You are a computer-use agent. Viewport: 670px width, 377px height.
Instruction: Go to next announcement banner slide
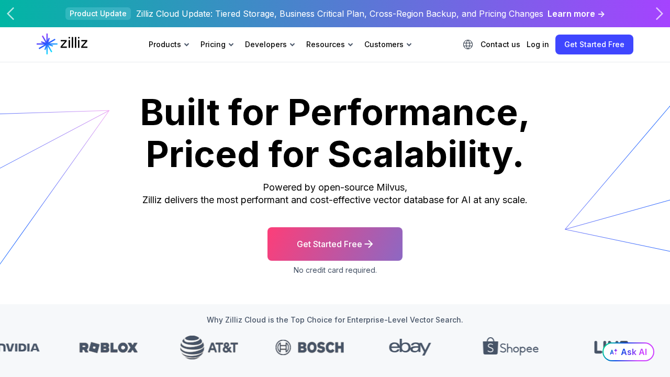point(659,14)
